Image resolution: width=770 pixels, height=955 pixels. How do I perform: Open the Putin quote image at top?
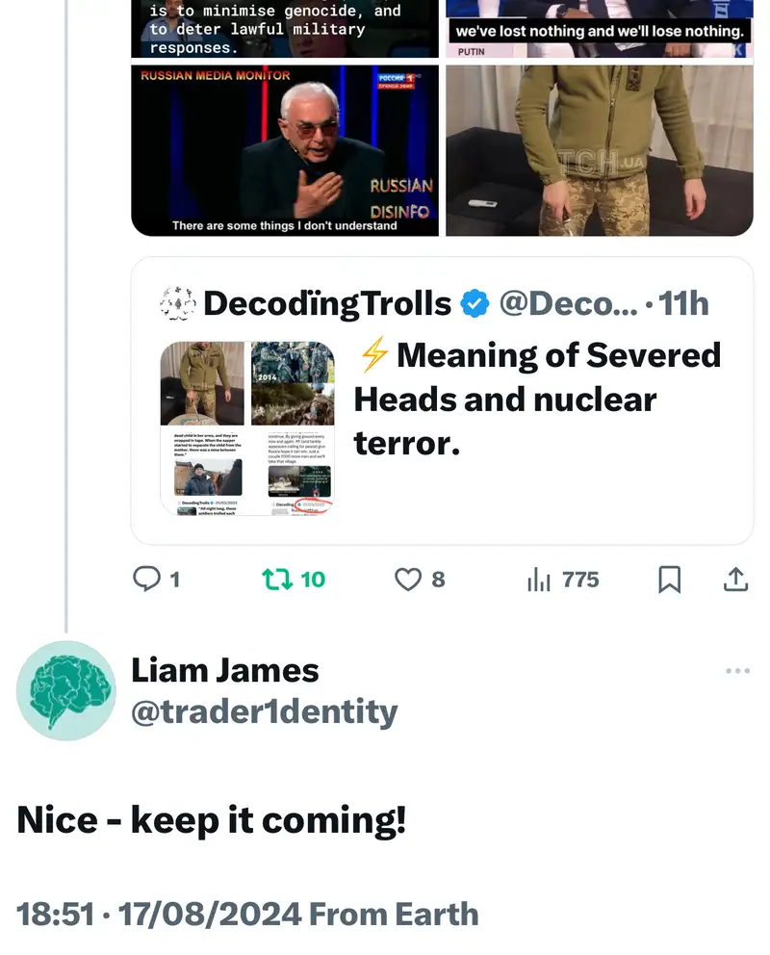click(599, 27)
